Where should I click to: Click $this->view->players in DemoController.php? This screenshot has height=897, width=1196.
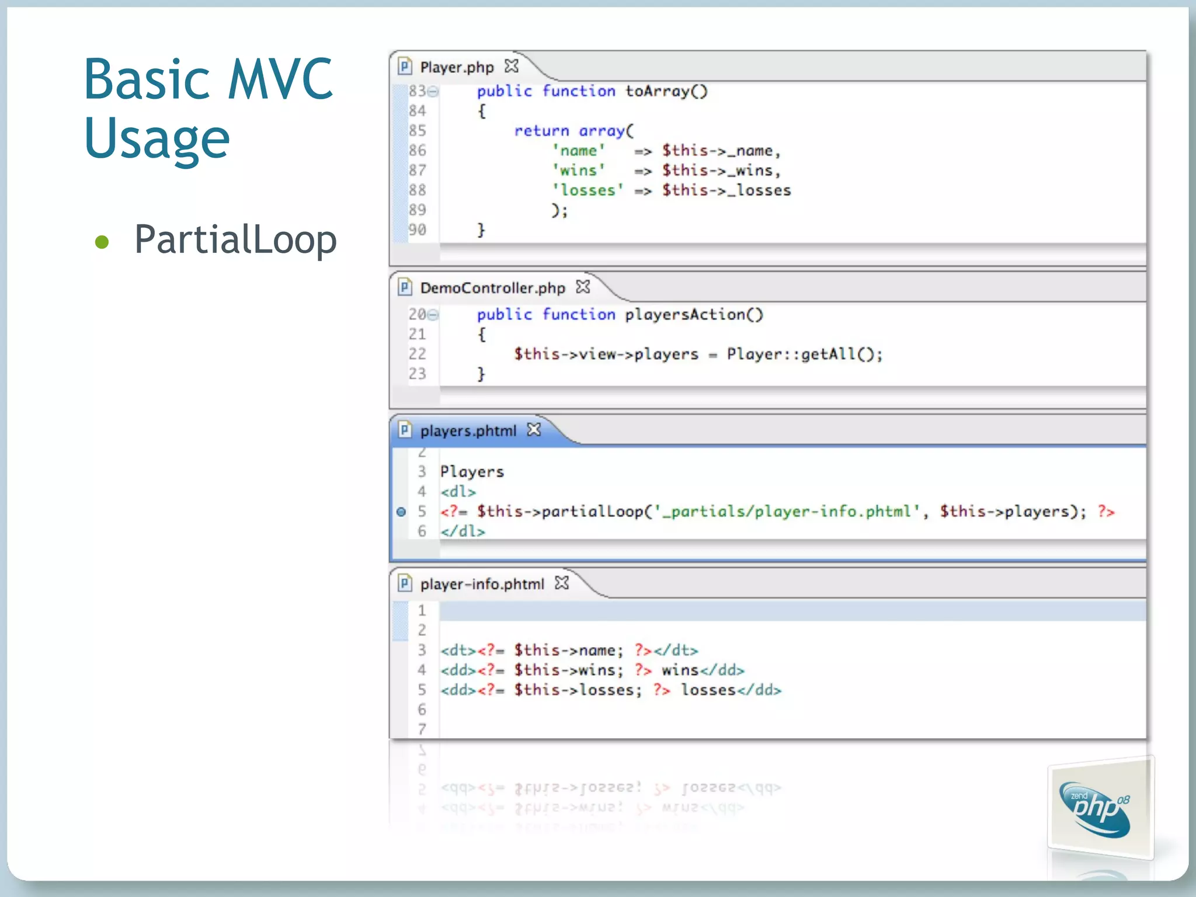(606, 354)
